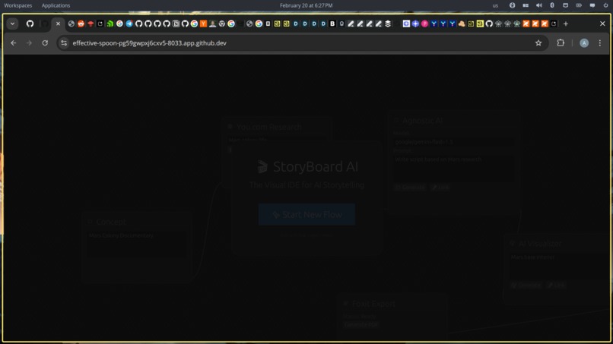Viewport: 613px width, 344px height.
Task: Click the Start New Flow button
Action: coord(307,214)
